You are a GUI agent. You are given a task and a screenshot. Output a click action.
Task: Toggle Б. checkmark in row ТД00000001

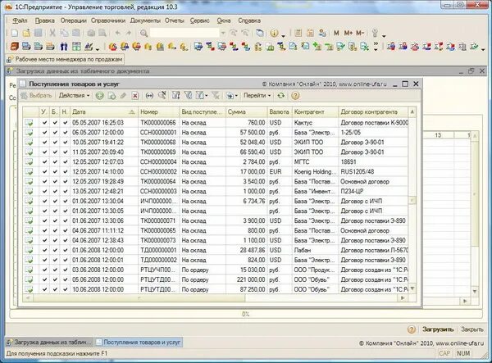(x=55, y=250)
